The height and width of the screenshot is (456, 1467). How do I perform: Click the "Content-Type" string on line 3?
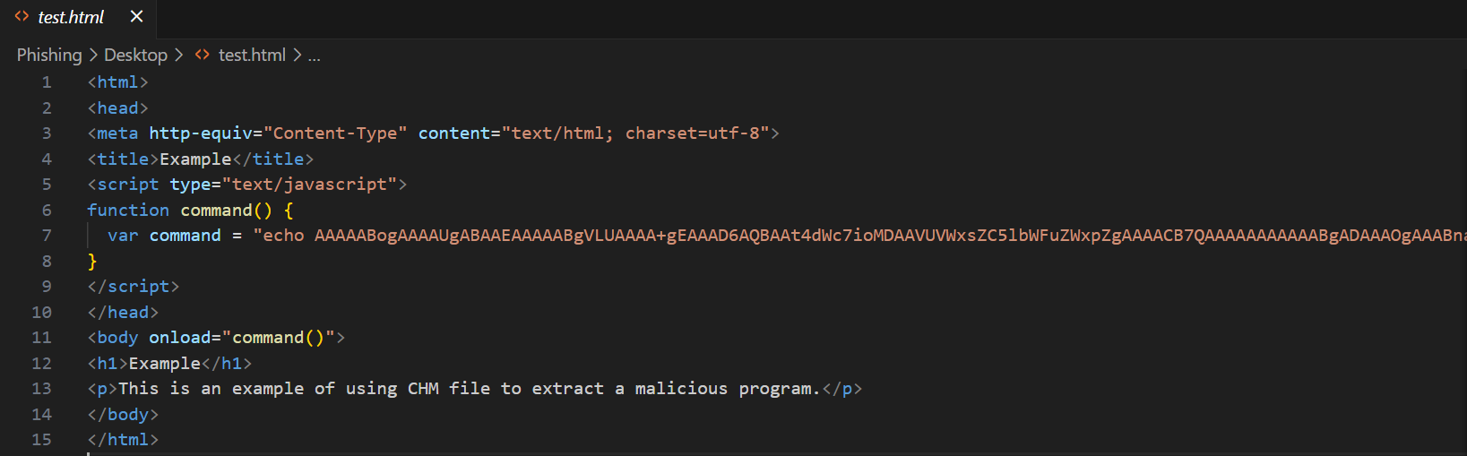[x=335, y=133]
